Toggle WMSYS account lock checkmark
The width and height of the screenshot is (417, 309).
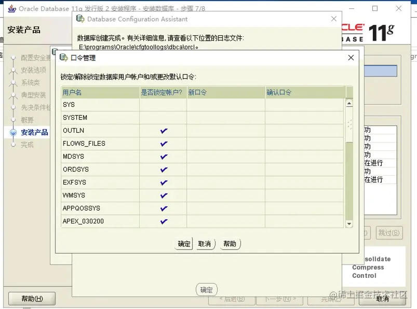(164, 195)
